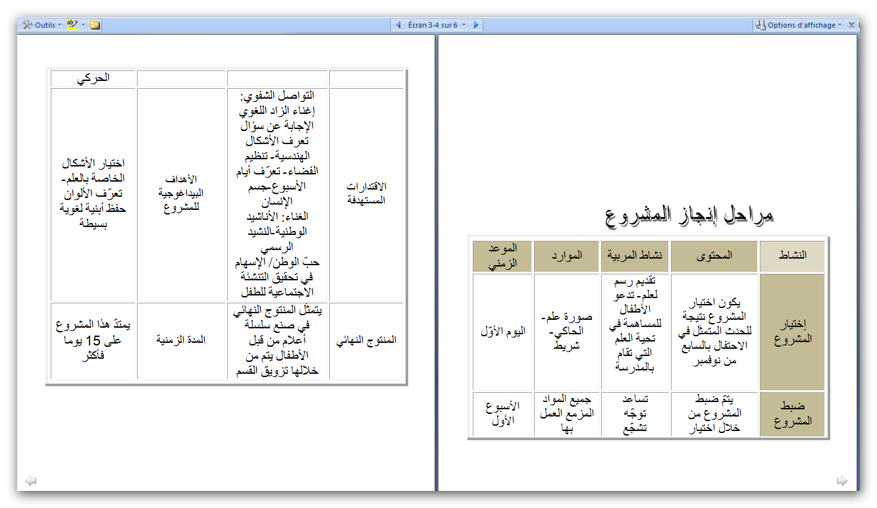
Task: Click the تساعد توجّه تشجّع cell
Action: [635, 415]
